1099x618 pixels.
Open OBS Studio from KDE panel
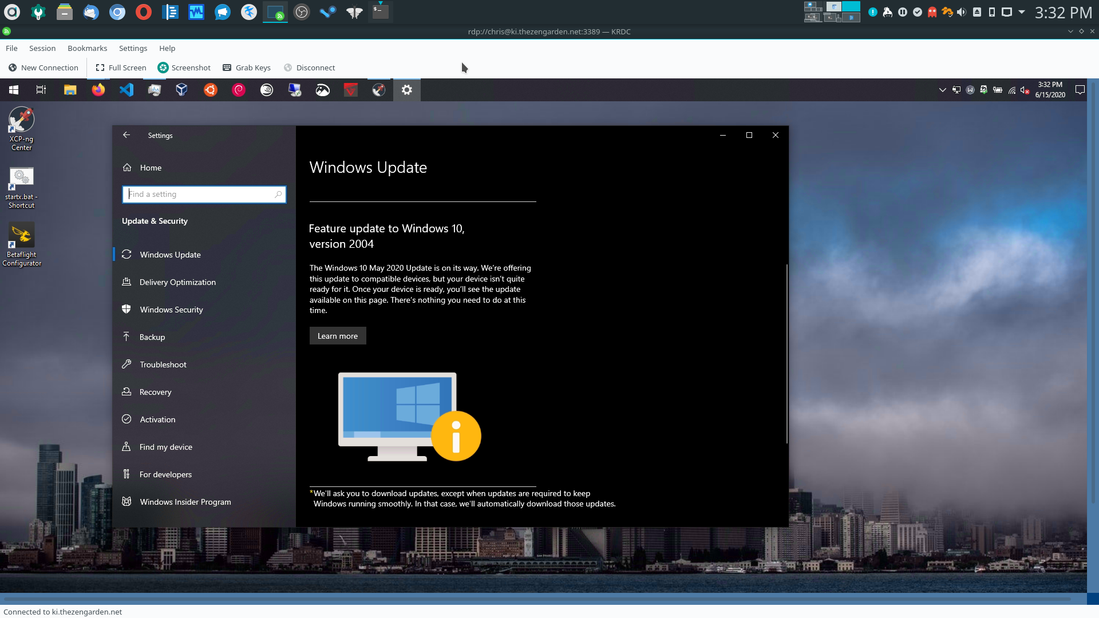pyautogui.click(x=302, y=11)
